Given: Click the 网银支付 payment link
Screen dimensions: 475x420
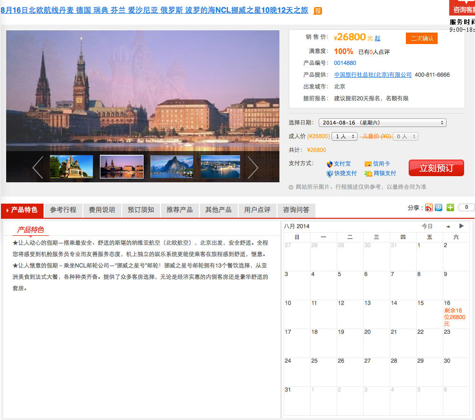Looking at the screenshot, I should tap(385, 173).
